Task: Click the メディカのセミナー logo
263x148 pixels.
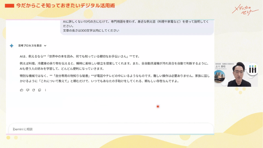Action: coord(245,10)
